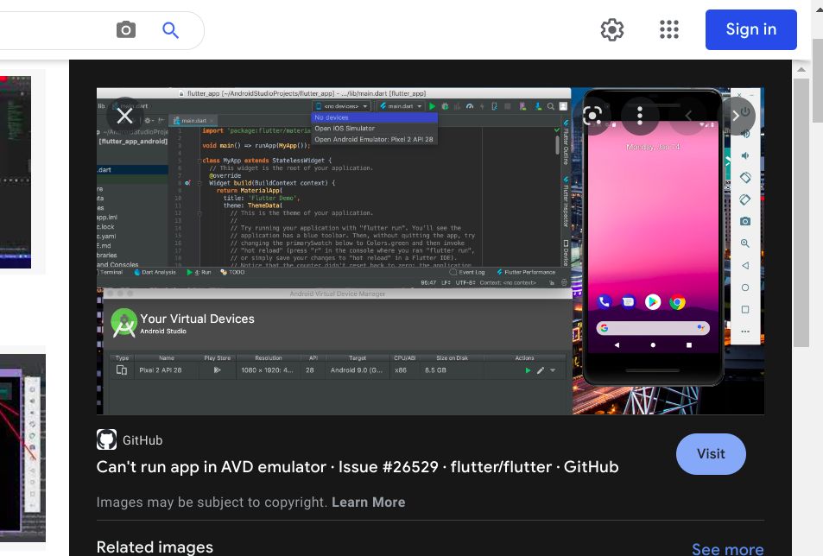The height and width of the screenshot is (556, 823).
Task: Open the Learn More copyright link
Action: point(368,502)
